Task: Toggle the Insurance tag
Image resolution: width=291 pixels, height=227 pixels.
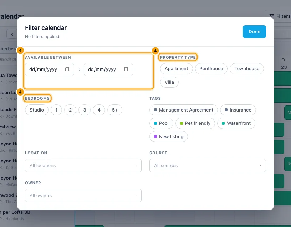Action: click(238, 110)
